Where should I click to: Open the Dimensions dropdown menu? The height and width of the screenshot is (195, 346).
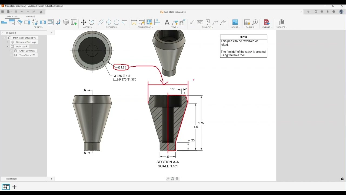[145, 27]
